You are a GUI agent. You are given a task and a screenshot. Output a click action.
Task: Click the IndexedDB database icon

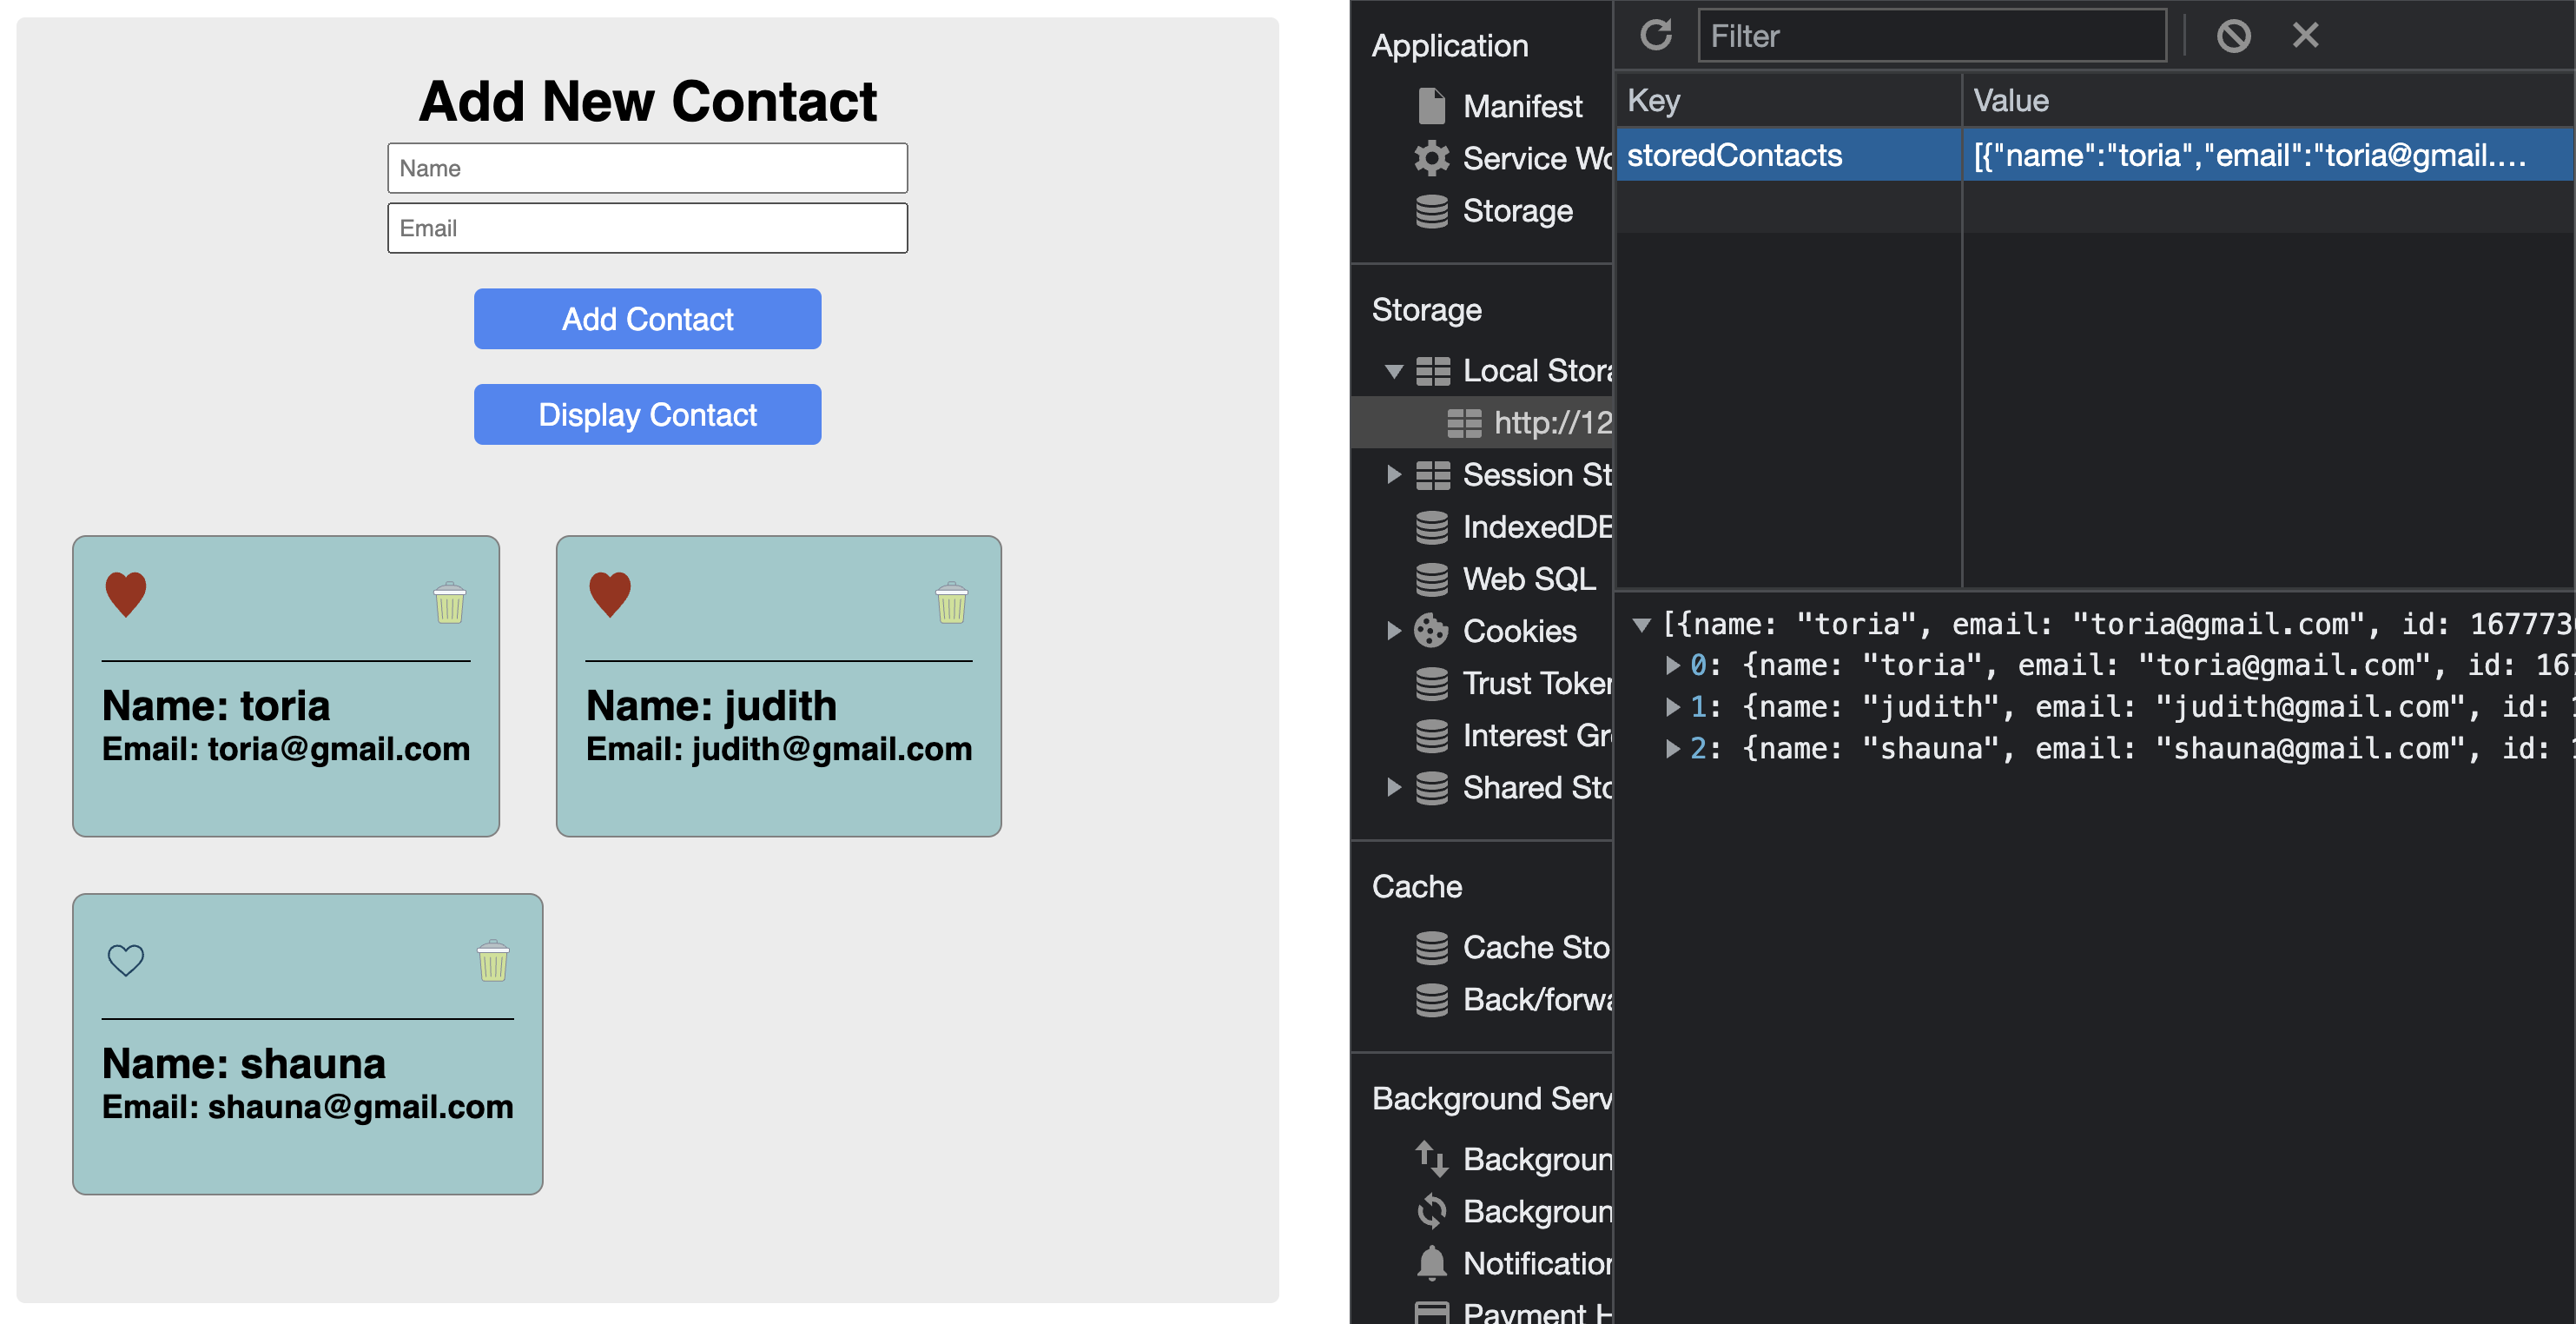pos(1432,527)
